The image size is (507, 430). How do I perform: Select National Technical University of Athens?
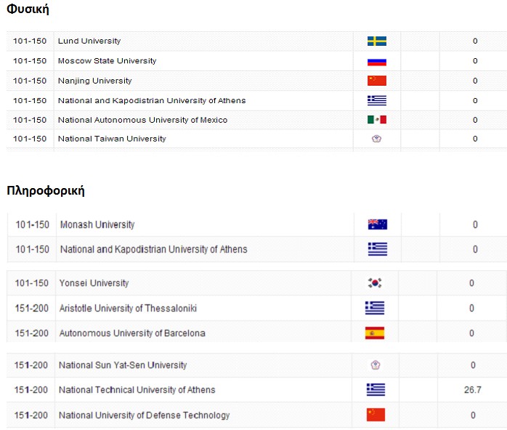click(x=137, y=390)
